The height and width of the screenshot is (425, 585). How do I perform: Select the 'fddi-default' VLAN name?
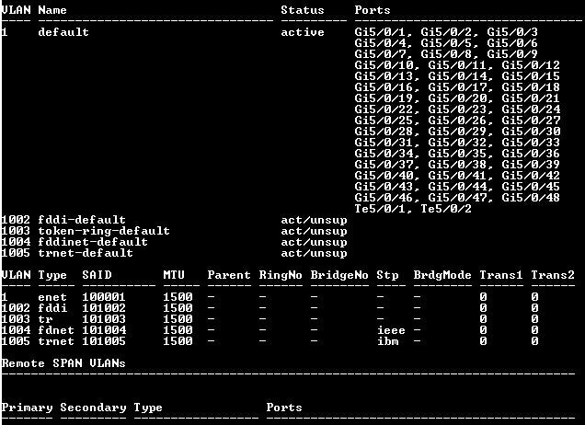point(82,220)
